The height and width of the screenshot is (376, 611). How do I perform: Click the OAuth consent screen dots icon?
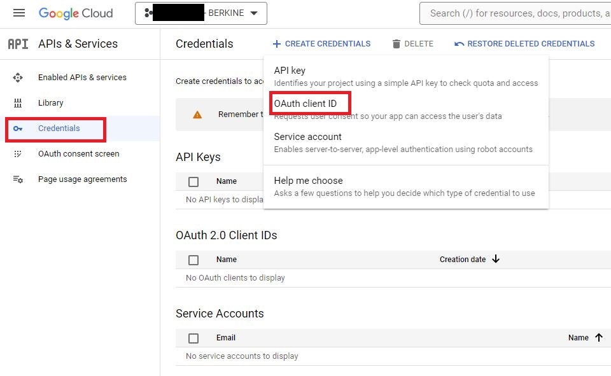[x=18, y=154]
